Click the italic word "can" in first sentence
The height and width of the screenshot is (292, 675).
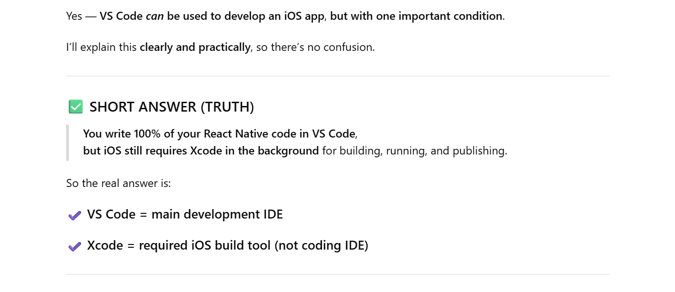tap(154, 16)
